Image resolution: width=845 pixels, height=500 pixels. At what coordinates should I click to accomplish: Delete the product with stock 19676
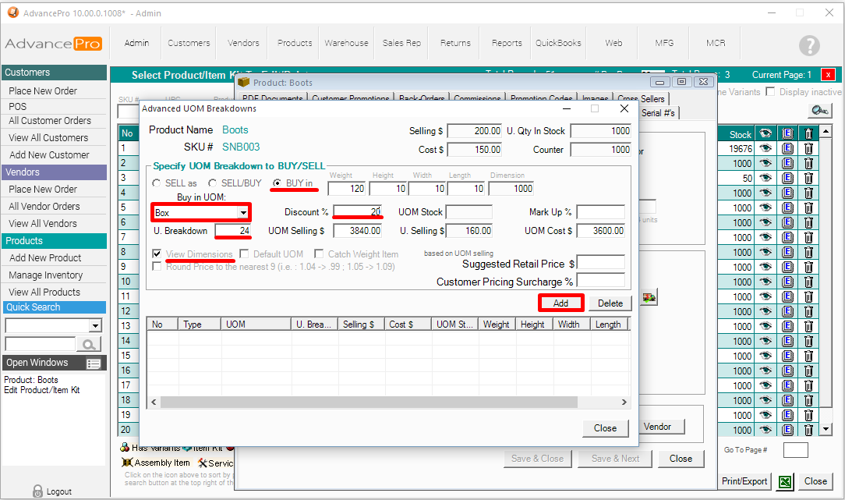tap(808, 148)
